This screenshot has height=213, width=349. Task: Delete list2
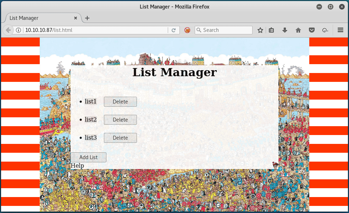(x=120, y=120)
